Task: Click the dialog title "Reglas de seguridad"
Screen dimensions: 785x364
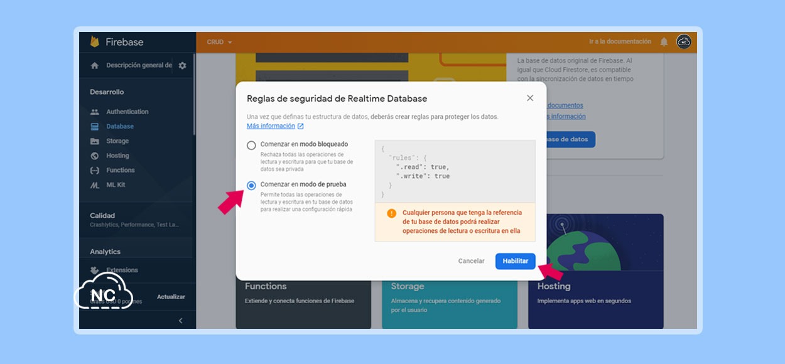Action: coord(337,99)
